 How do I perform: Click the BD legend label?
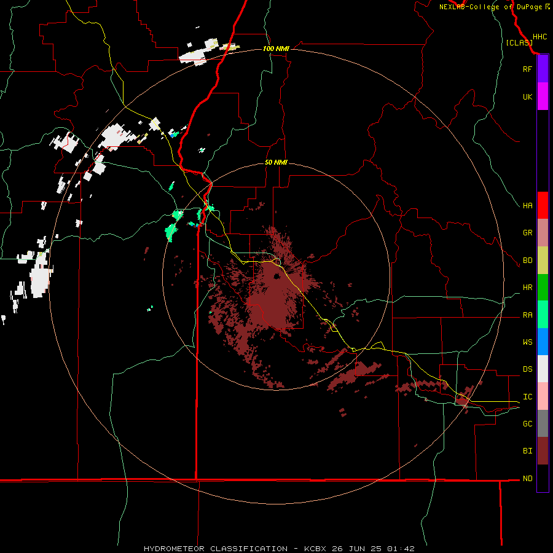(527, 261)
